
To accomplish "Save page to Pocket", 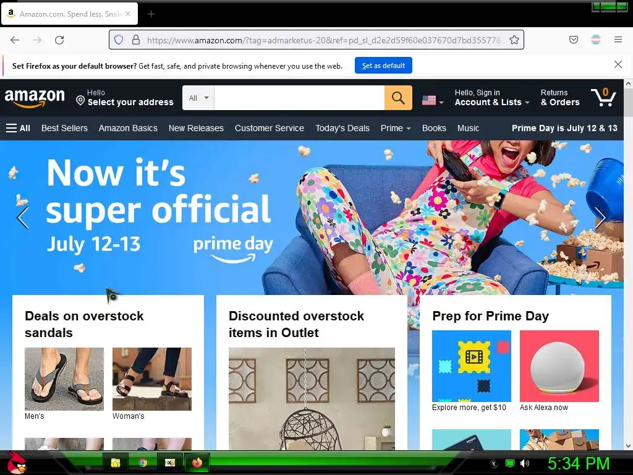I will pyautogui.click(x=574, y=40).
